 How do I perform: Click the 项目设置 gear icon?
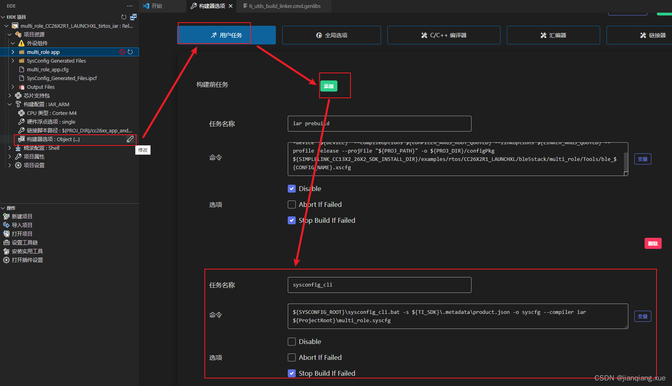pyautogui.click(x=18, y=165)
